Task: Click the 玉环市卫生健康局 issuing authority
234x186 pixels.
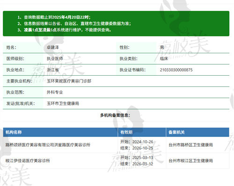Action: (x=63, y=103)
